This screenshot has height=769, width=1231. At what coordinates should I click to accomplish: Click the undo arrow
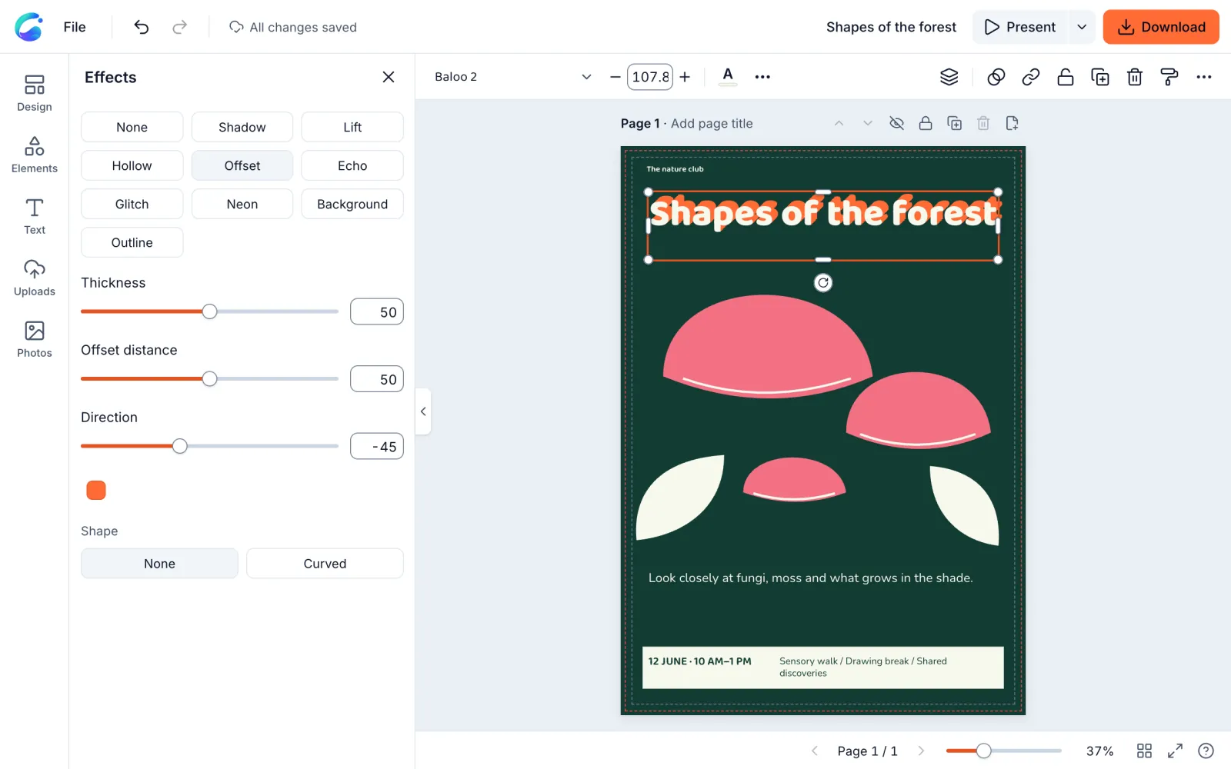pyautogui.click(x=142, y=27)
